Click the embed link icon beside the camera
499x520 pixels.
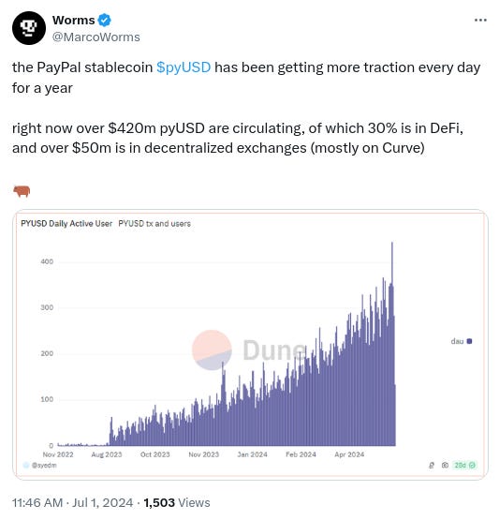click(431, 465)
